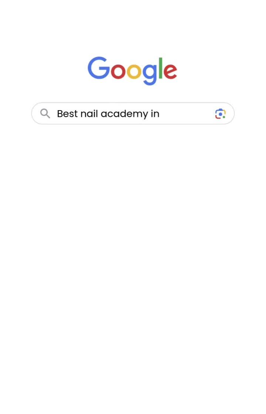The height and width of the screenshot is (414, 266).
Task: Place cursor after the word 'in'
Action: [x=160, y=114]
